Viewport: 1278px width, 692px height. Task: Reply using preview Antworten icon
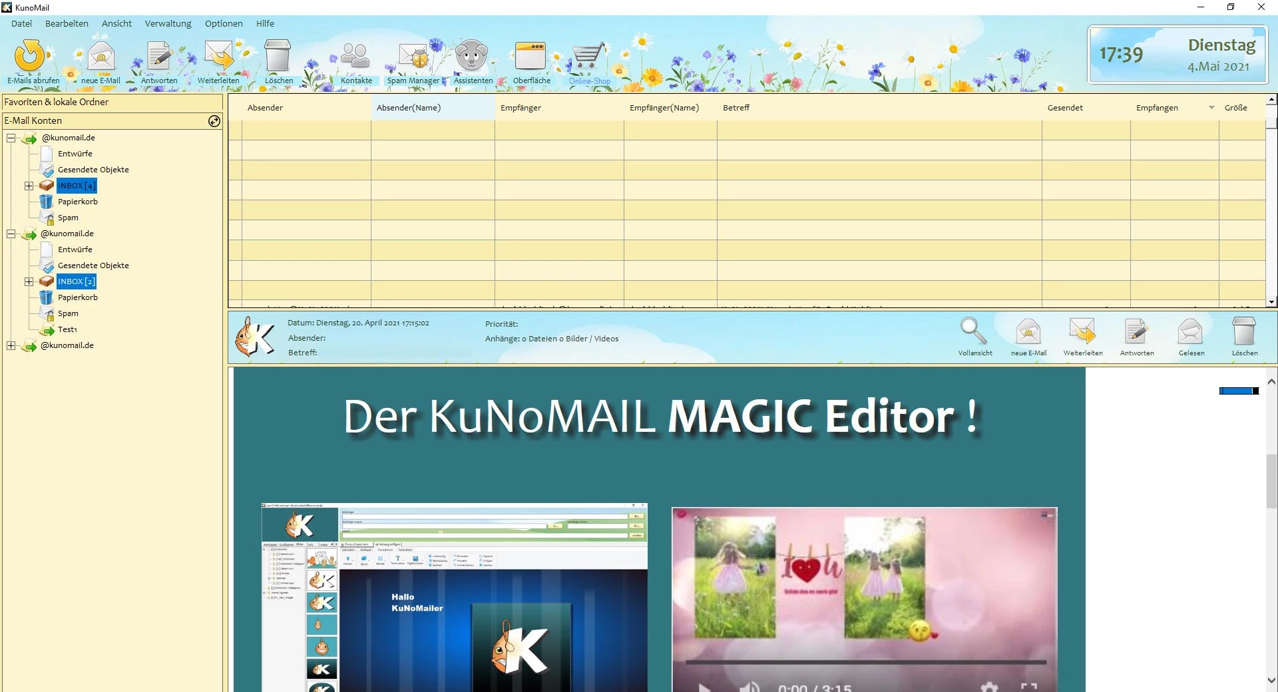[1136, 331]
